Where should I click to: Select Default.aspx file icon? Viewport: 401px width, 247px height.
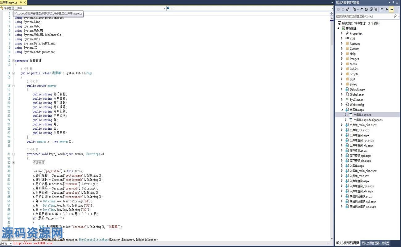point(347,90)
